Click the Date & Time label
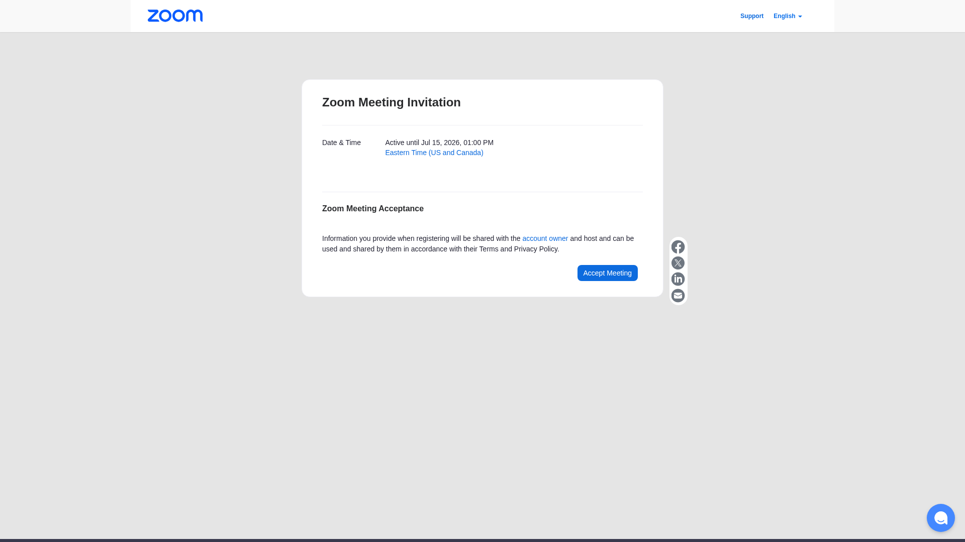This screenshot has width=965, height=542. point(341,143)
